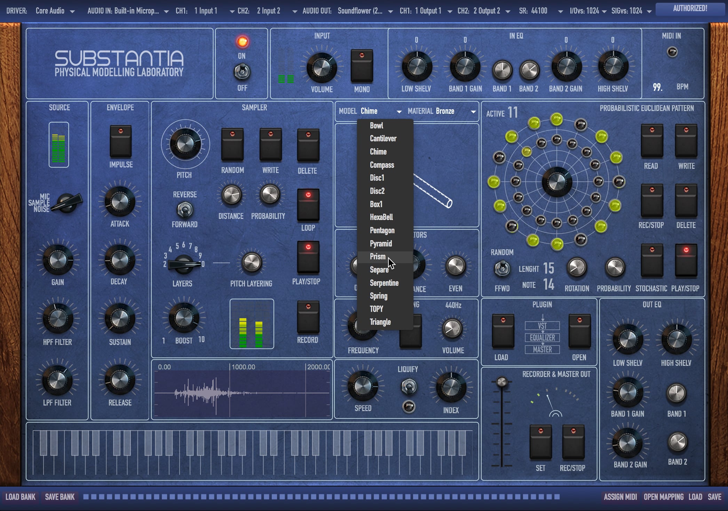Click the central Euclidean pattern knob
This screenshot has width=728, height=511.
(557, 182)
